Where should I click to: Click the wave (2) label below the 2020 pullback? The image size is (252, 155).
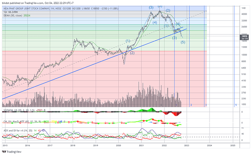(132, 53)
